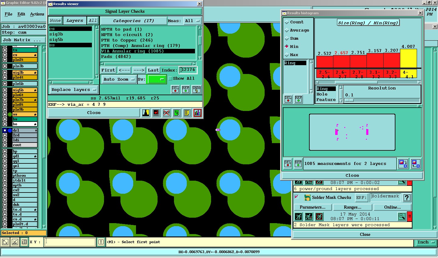Open the Actions menu
438x258 pixels.
point(37,14)
